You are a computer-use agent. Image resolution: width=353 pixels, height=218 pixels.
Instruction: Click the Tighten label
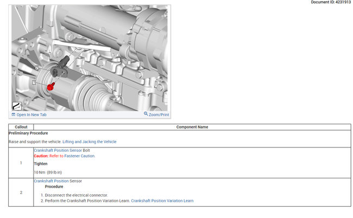[x=41, y=164]
